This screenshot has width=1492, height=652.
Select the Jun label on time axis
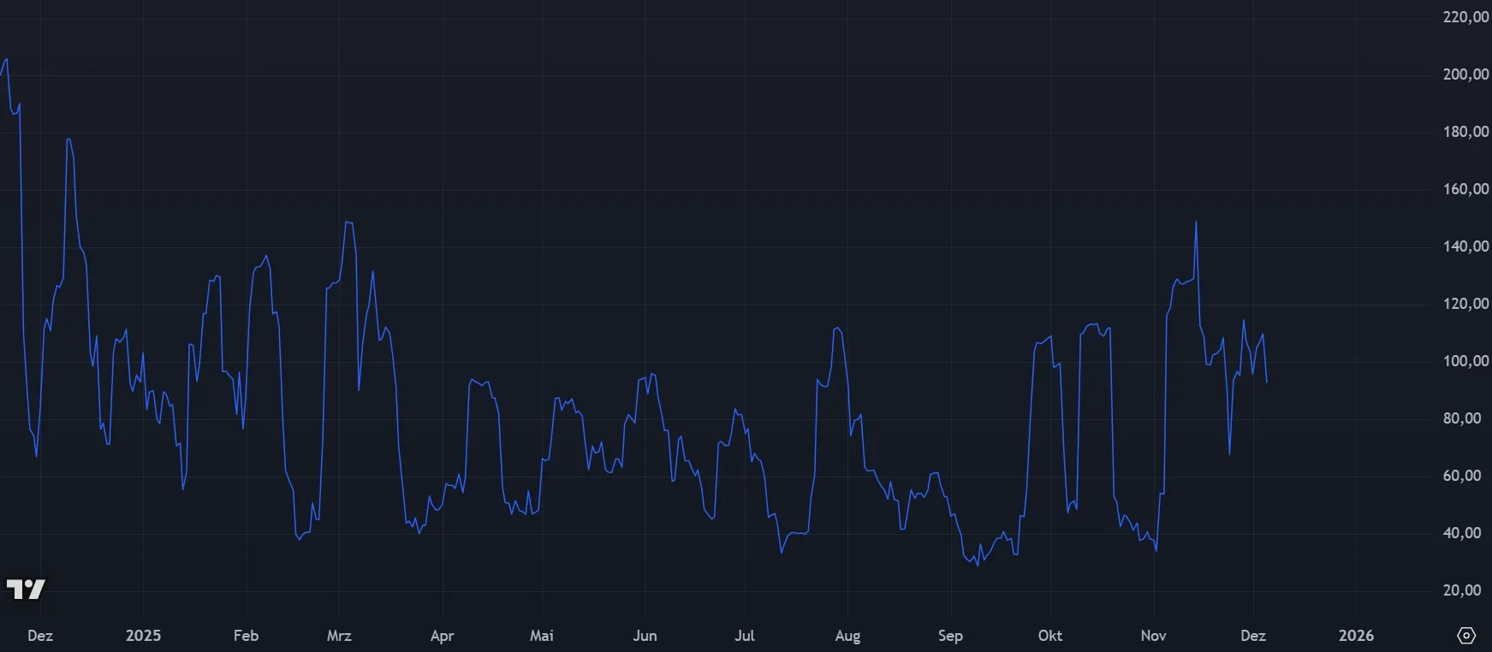coord(645,636)
